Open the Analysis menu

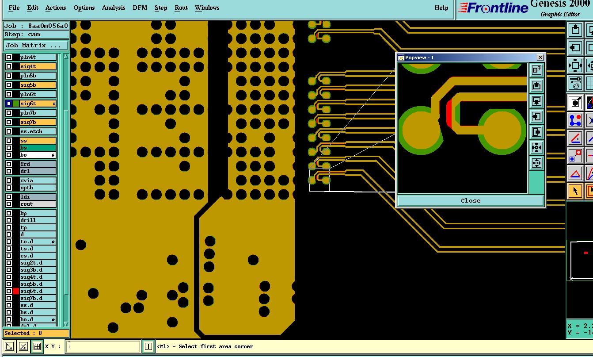click(x=114, y=8)
